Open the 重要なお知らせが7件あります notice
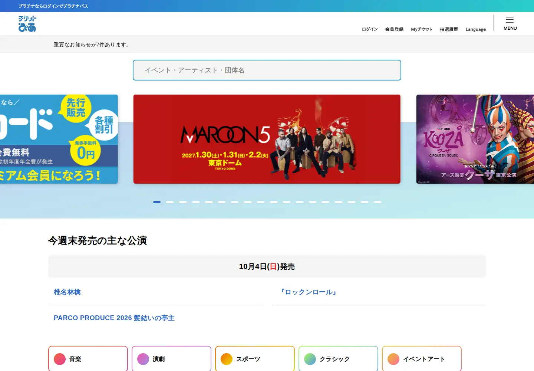 click(x=92, y=45)
